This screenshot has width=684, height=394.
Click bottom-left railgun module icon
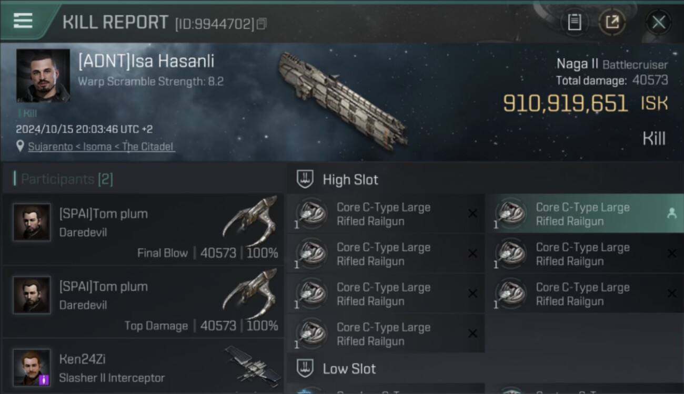coord(311,334)
